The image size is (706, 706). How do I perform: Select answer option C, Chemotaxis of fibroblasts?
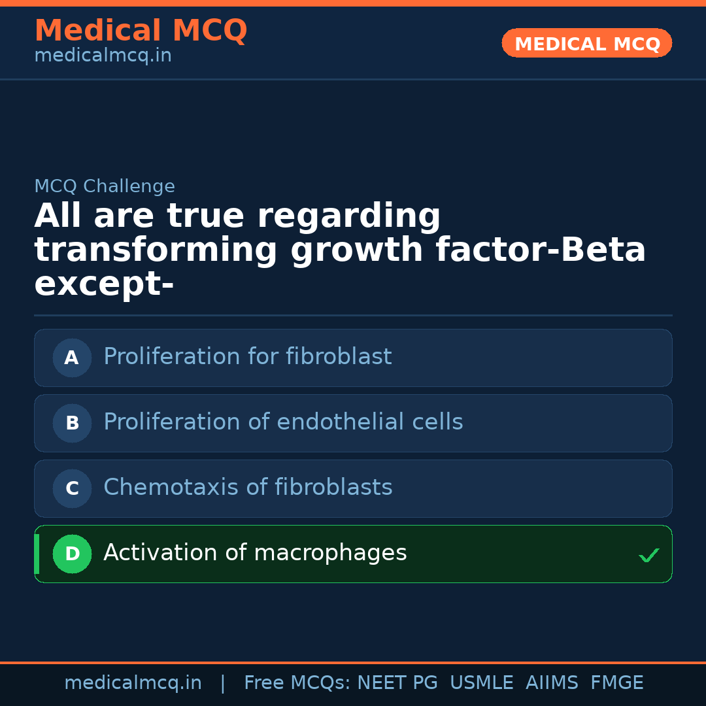[353, 488]
